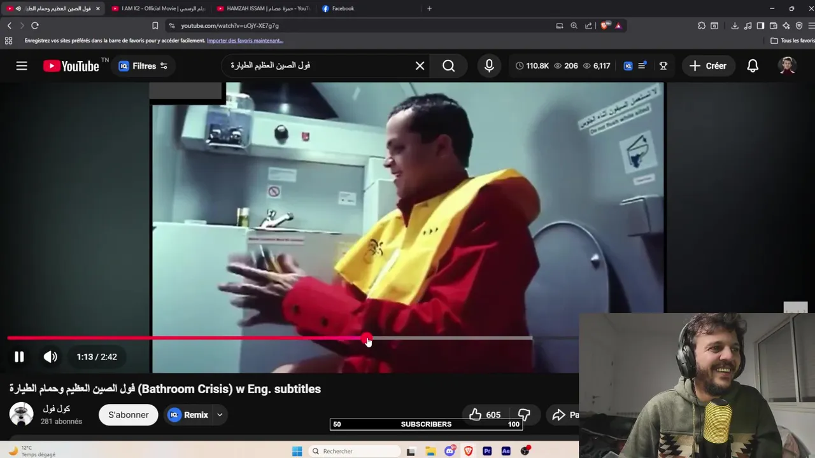
Task: Open the Leo AI sparkle icon
Action: coord(786,25)
